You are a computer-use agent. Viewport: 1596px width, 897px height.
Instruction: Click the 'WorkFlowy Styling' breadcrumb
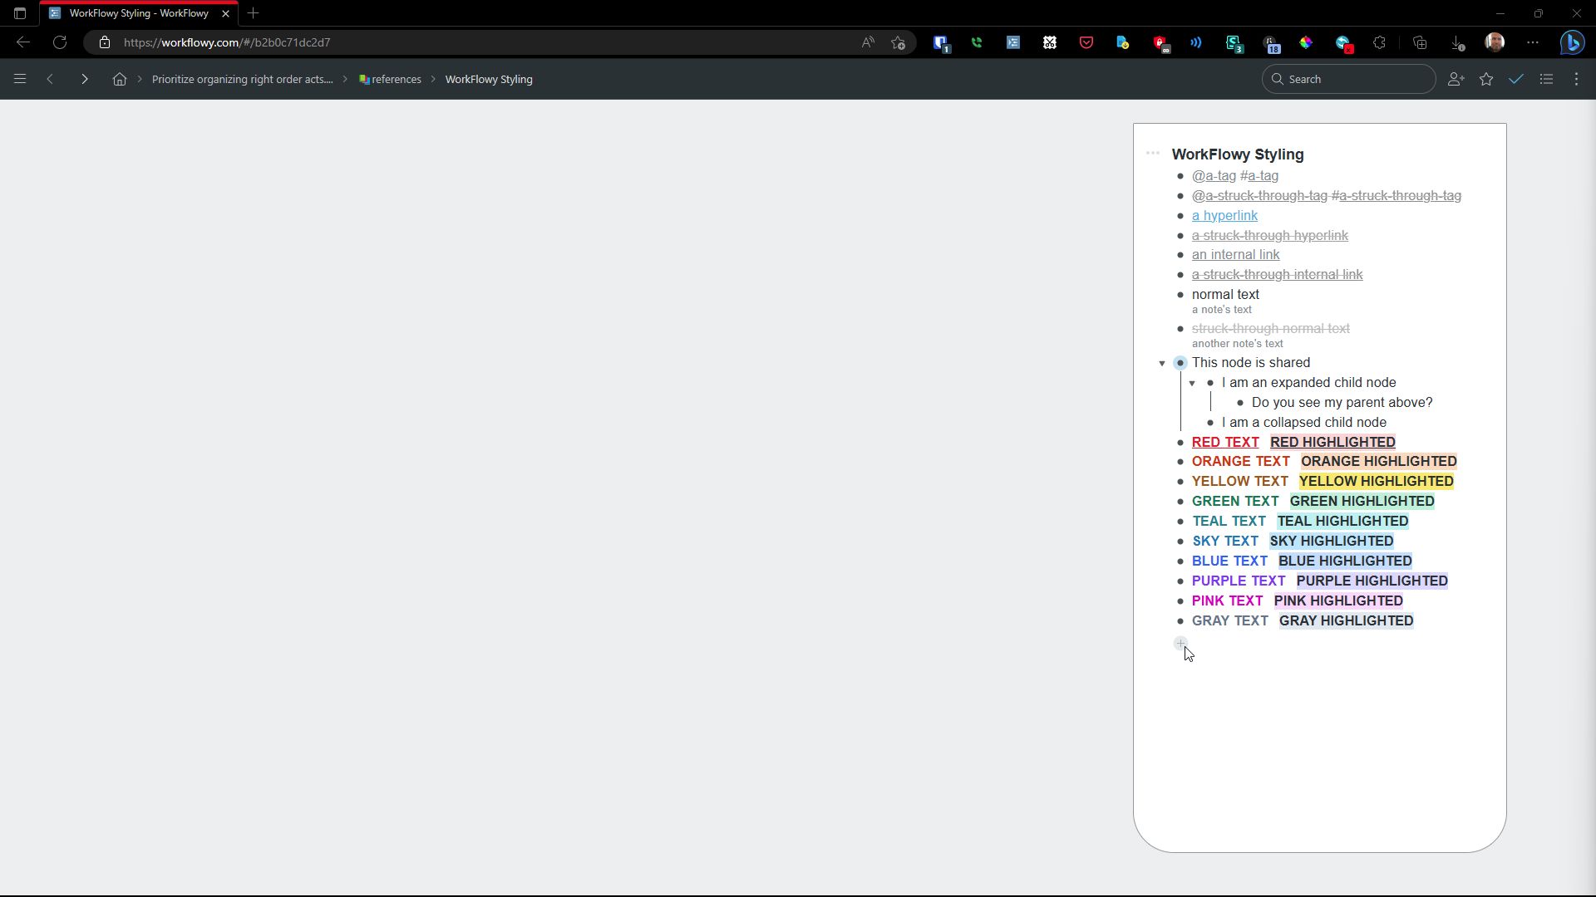click(489, 79)
